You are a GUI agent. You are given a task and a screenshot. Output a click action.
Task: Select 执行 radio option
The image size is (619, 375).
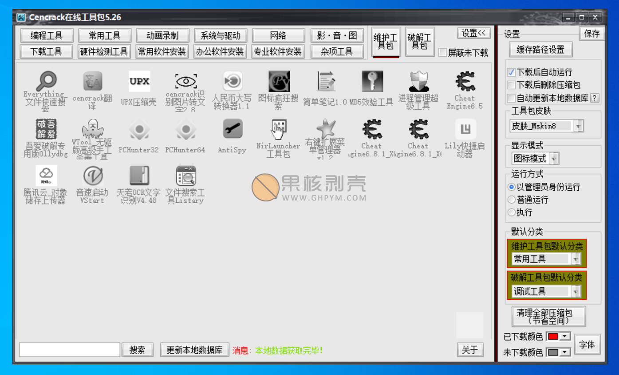tap(512, 213)
